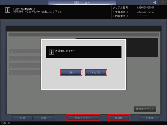Click serial number A92M001000001 text
The width and height of the screenshot is (167, 125).
click(x=145, y=8)
